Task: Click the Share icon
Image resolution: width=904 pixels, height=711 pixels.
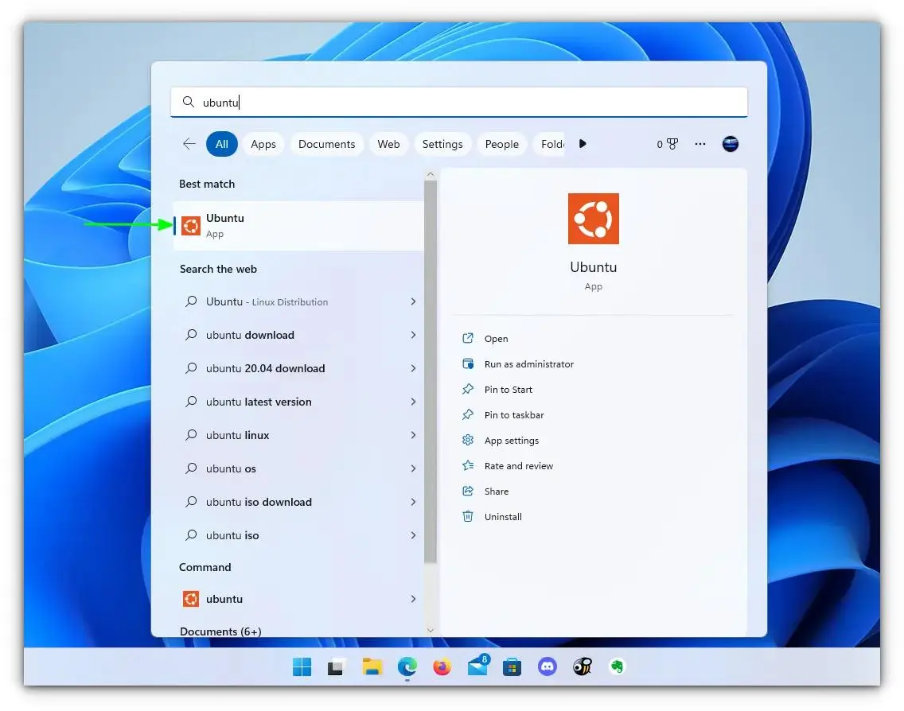Action: 468,491
